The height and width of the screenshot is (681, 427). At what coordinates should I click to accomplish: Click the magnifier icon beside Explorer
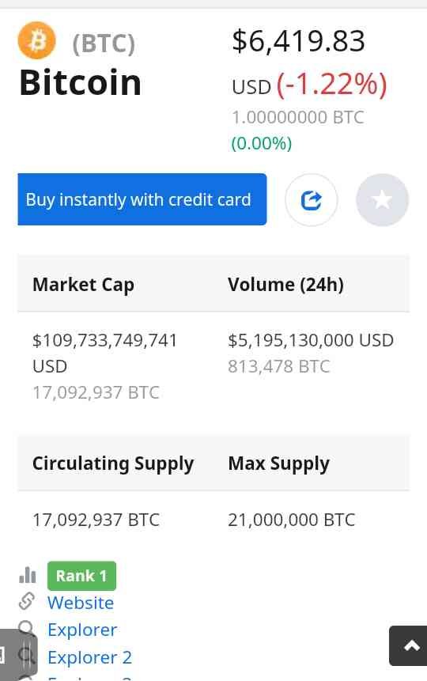[27, 629]
